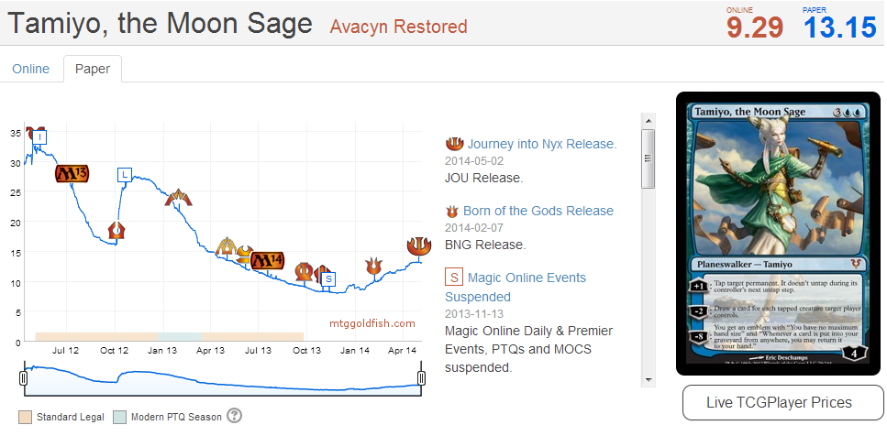This screenshot has height=436, width=887.
Task: Click the Tamiyo, the Moon Sage card image
Action: [x=778, y=234]
